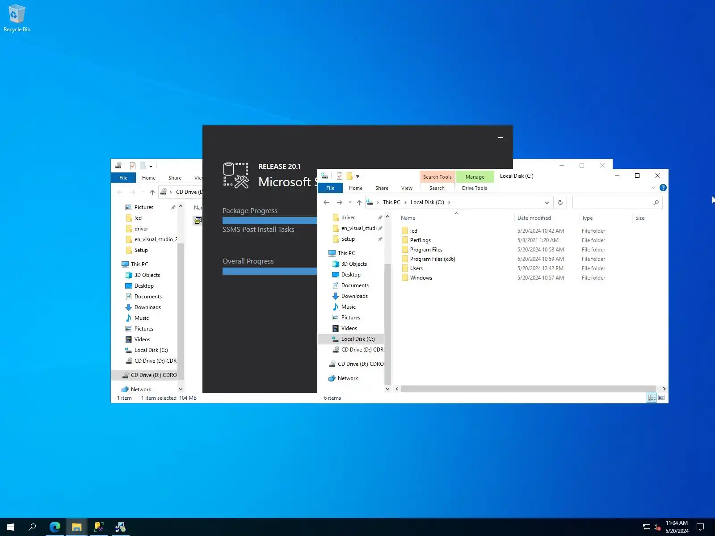
Task: Select Documents in Local Disk navigation pane
Action: pyautogui.click(x=355, y=285)
